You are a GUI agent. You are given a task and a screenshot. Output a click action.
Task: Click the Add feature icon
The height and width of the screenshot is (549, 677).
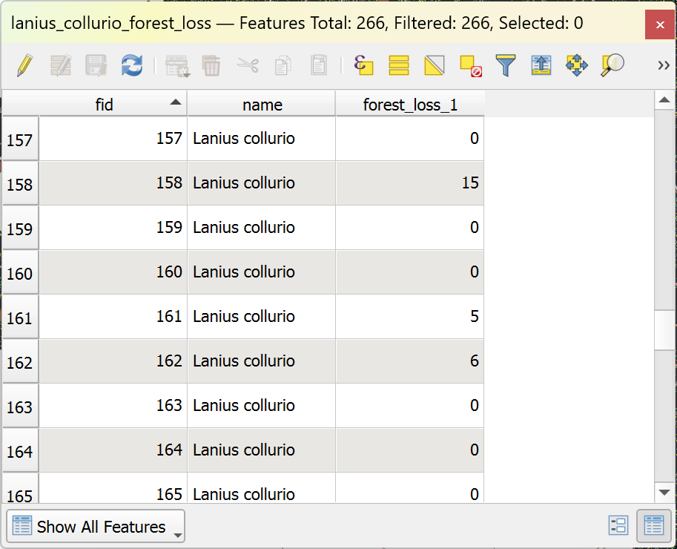[x=177, y=65]
